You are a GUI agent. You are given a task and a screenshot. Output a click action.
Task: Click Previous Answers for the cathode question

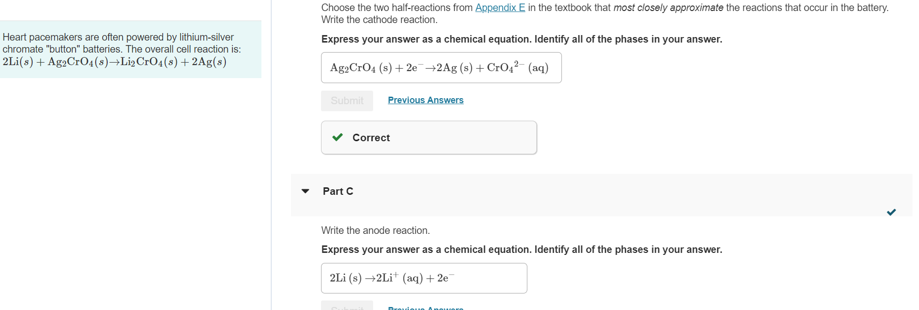point(425,100)
